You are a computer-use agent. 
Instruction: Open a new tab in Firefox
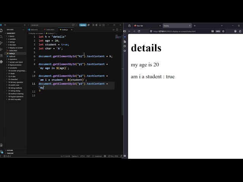pyautogui.click(x=195, y=26)
